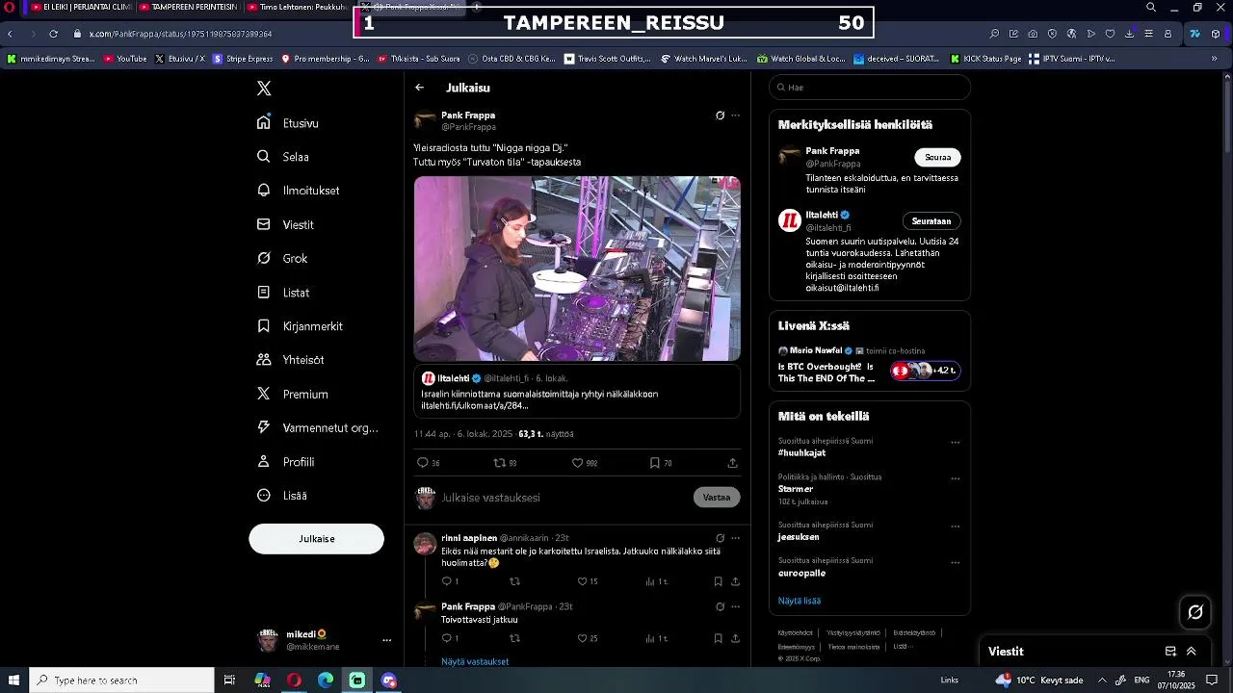This screenshot has height=693, width=1233.
Task: Open the DJ video thumbnail
Action: point(577,269)
